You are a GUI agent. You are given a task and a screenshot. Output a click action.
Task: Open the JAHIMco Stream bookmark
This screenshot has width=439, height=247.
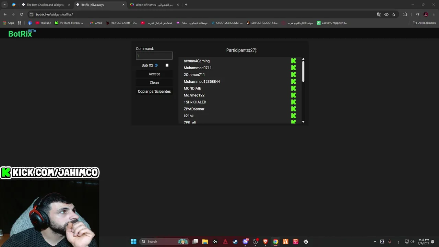click(x=69, y=23)
